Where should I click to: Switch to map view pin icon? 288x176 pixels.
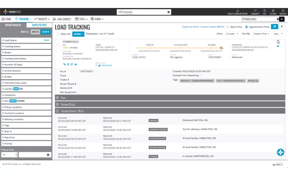(x=282, y=27)
